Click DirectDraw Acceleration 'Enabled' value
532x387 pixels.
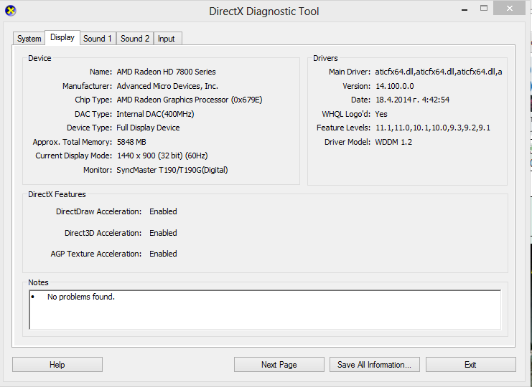tap(163, 211)
